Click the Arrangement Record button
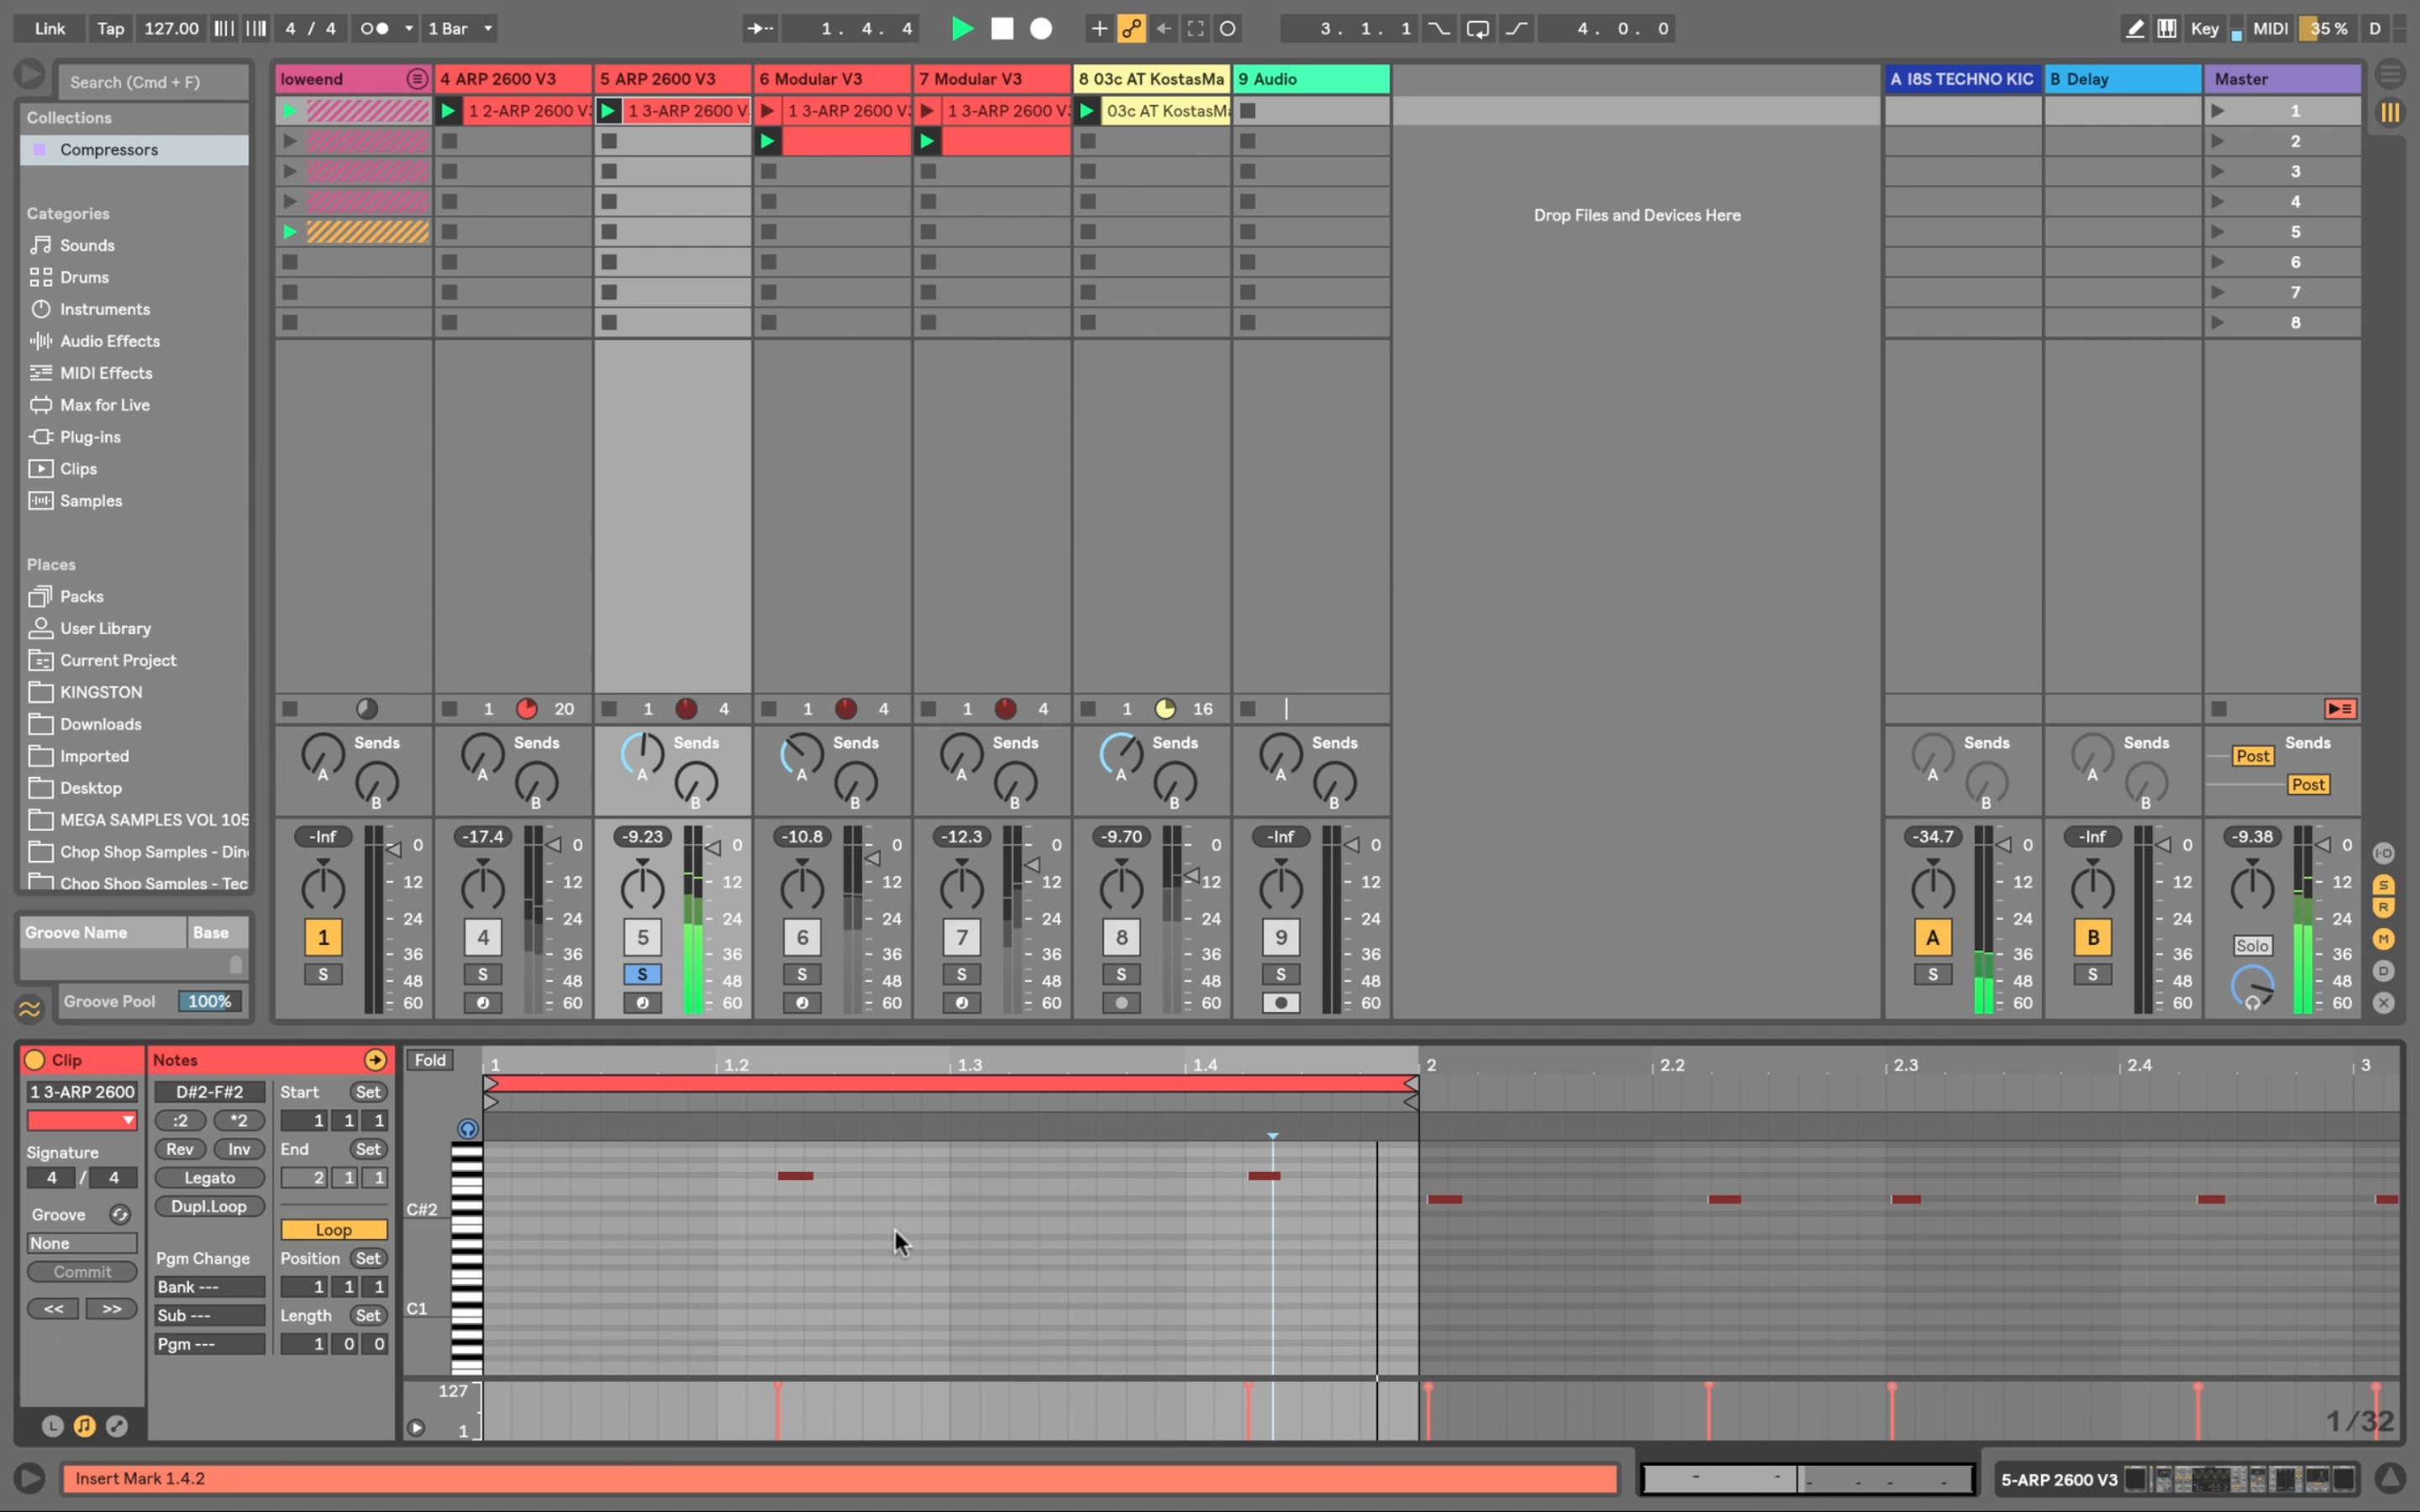Viewport: 2420px width, 1512px height. tap(1041, 28)
